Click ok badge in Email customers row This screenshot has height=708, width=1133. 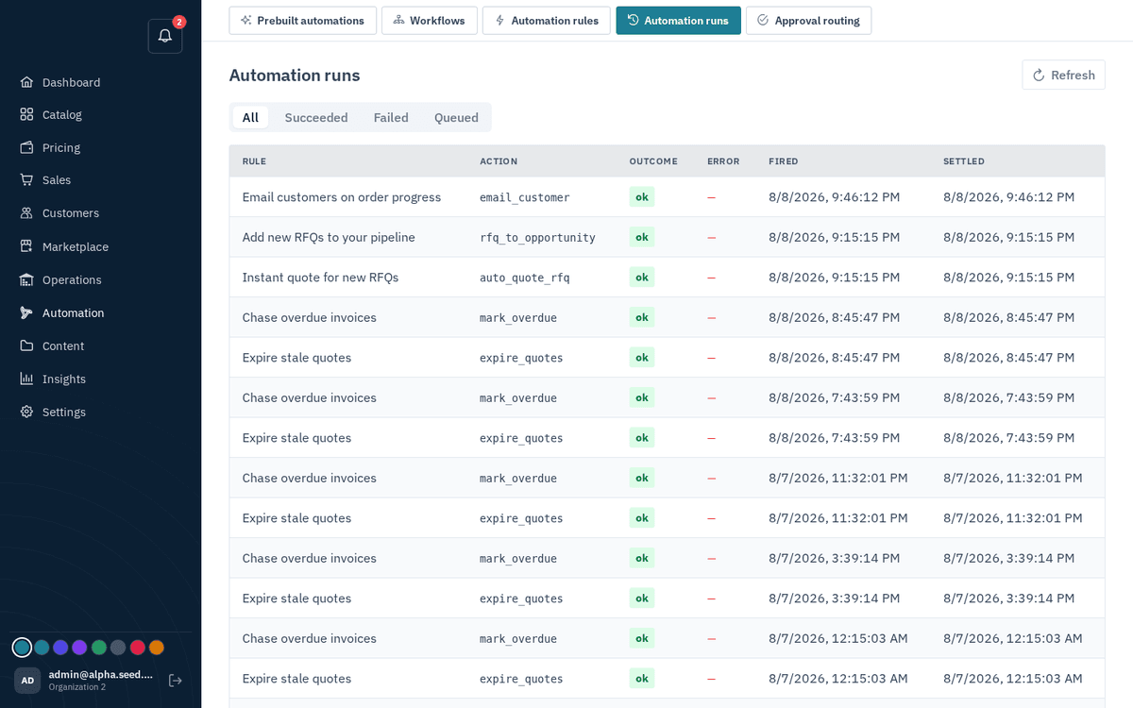click(x=642, y=196)
